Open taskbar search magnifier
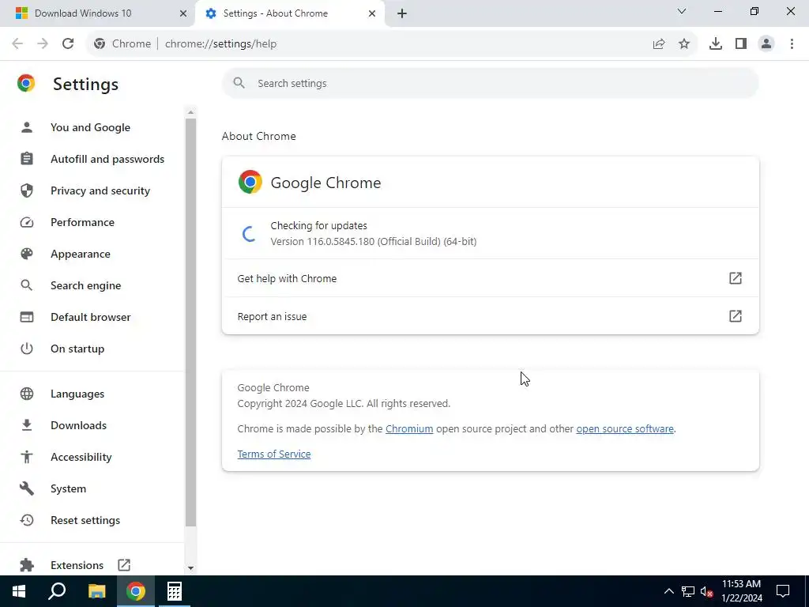 pyautogui.click(x=57, y=591)
